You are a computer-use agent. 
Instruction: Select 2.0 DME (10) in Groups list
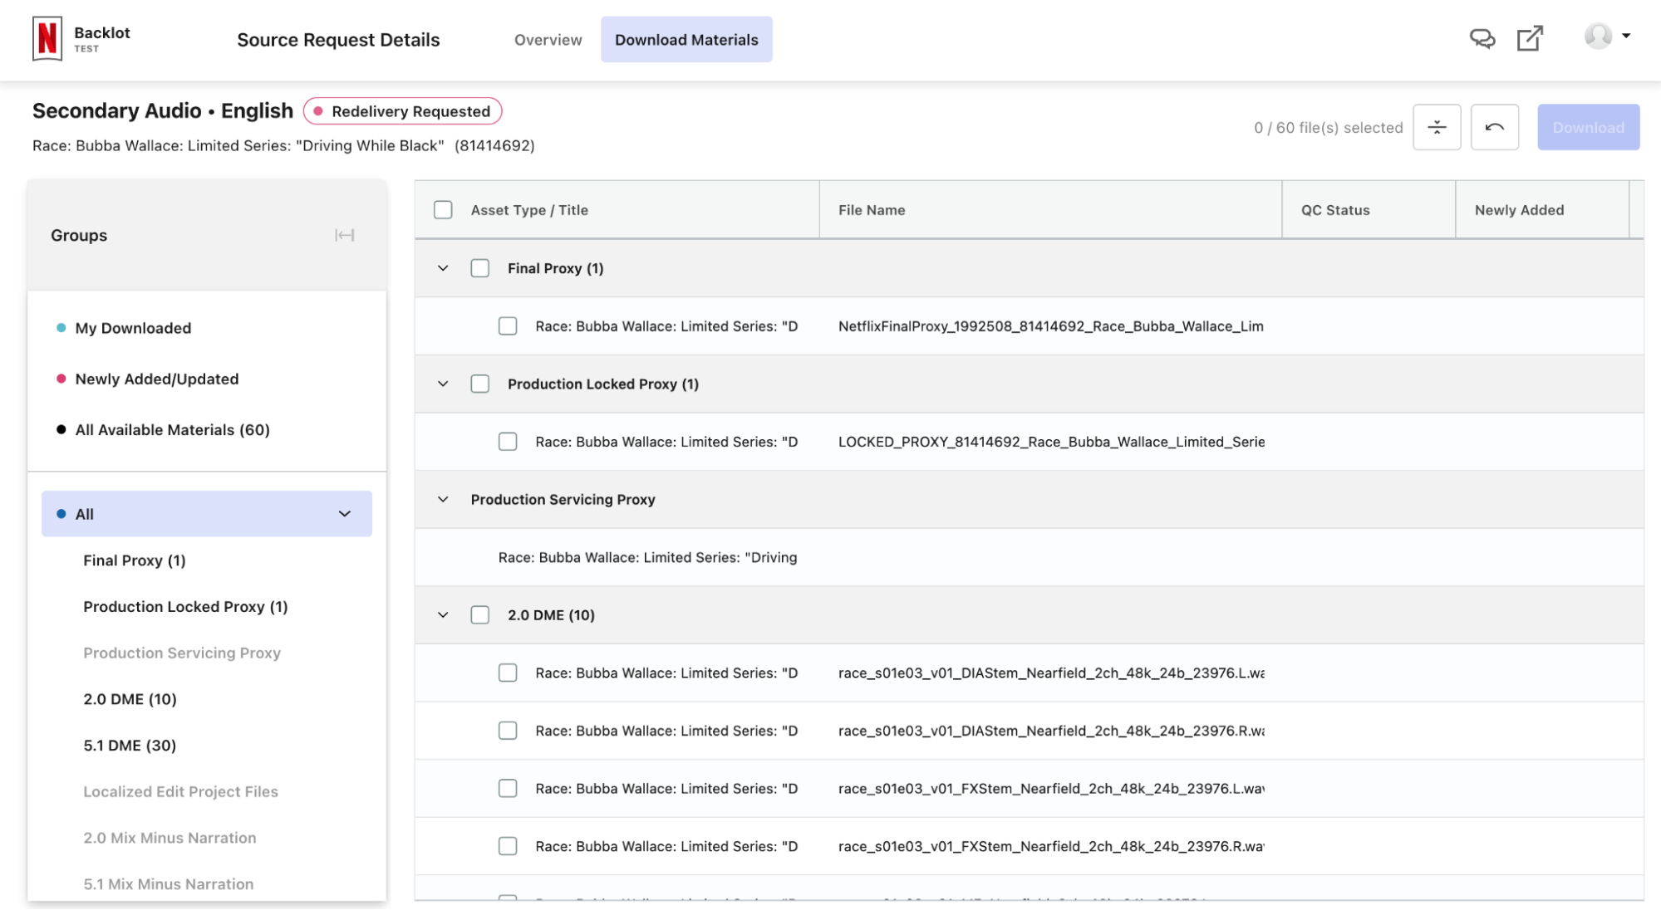pos(130,699)
